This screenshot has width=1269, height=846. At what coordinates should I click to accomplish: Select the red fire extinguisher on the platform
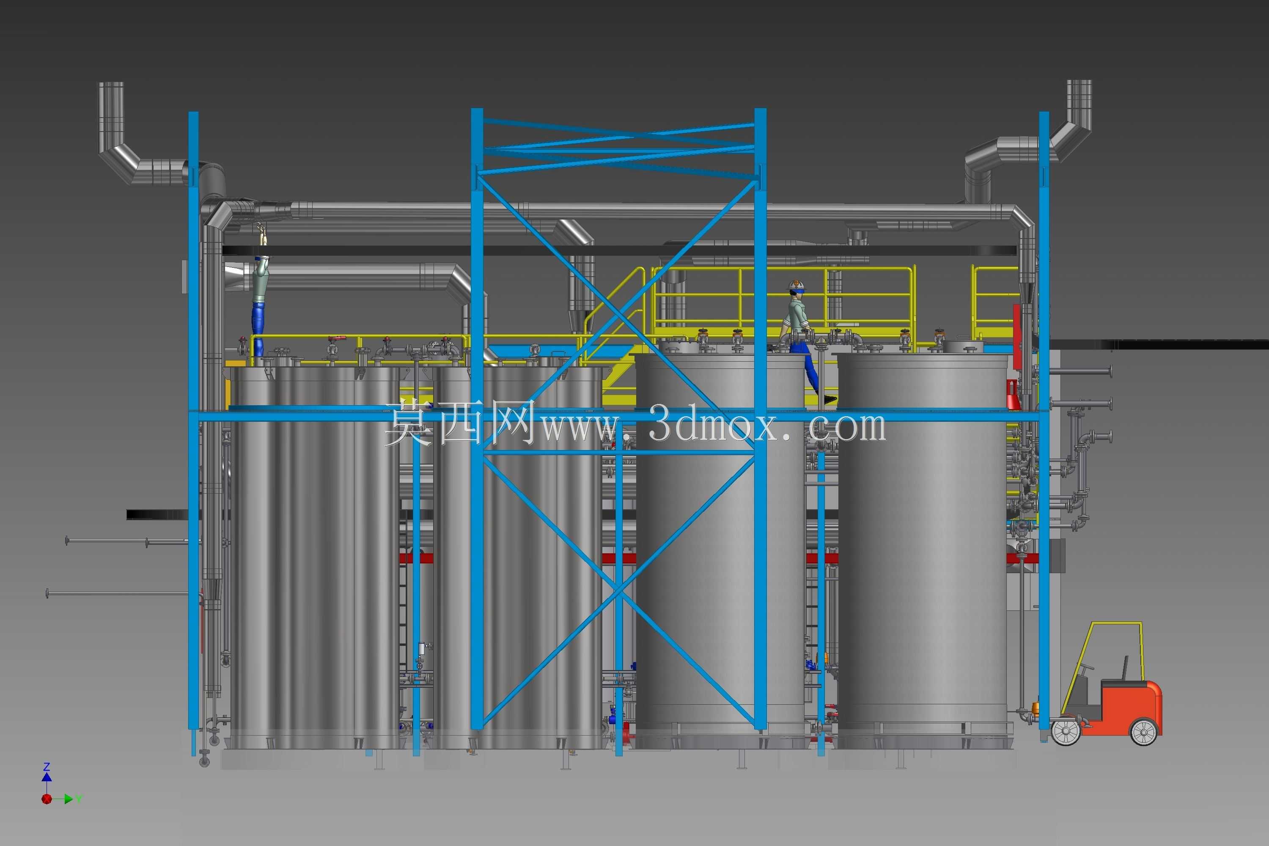[1013, 395]
